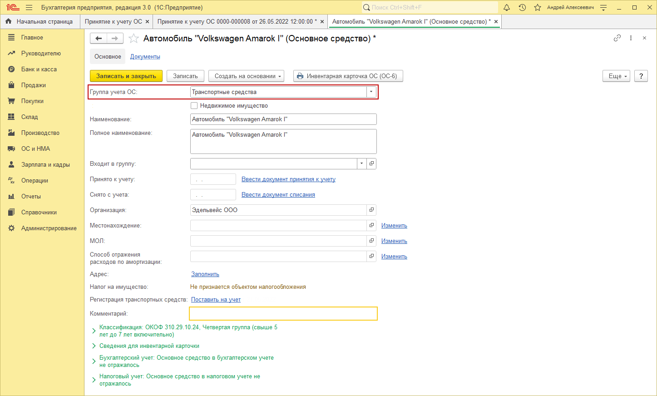Close the Принятие к учету ОС tab
This screenshot has width=657, height=396.
pos(147,21)
